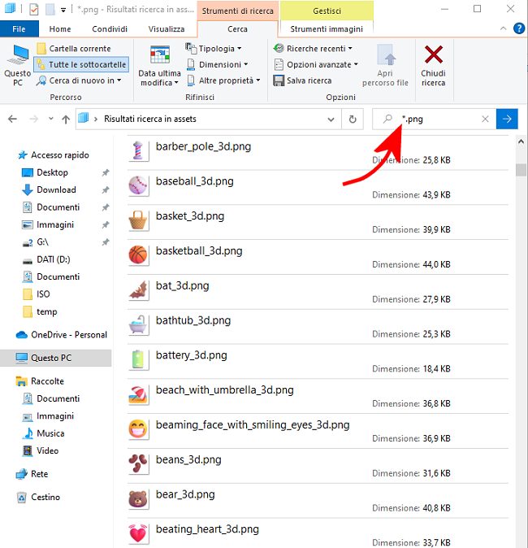Select basket_3d.png thumbnail icon

pyautogui.click(x=138, y=220)
